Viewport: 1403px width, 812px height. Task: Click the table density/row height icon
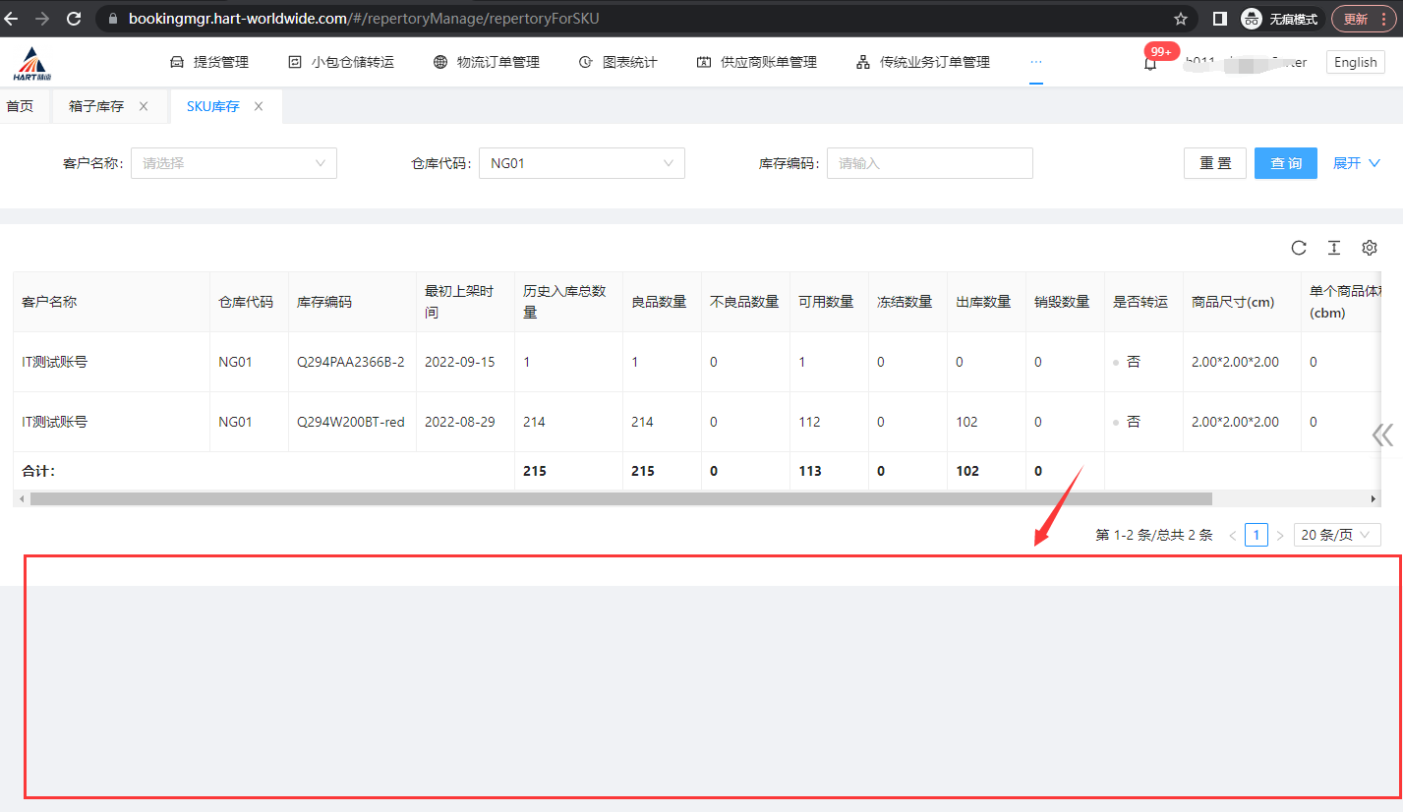click(x=1333, y=248)
